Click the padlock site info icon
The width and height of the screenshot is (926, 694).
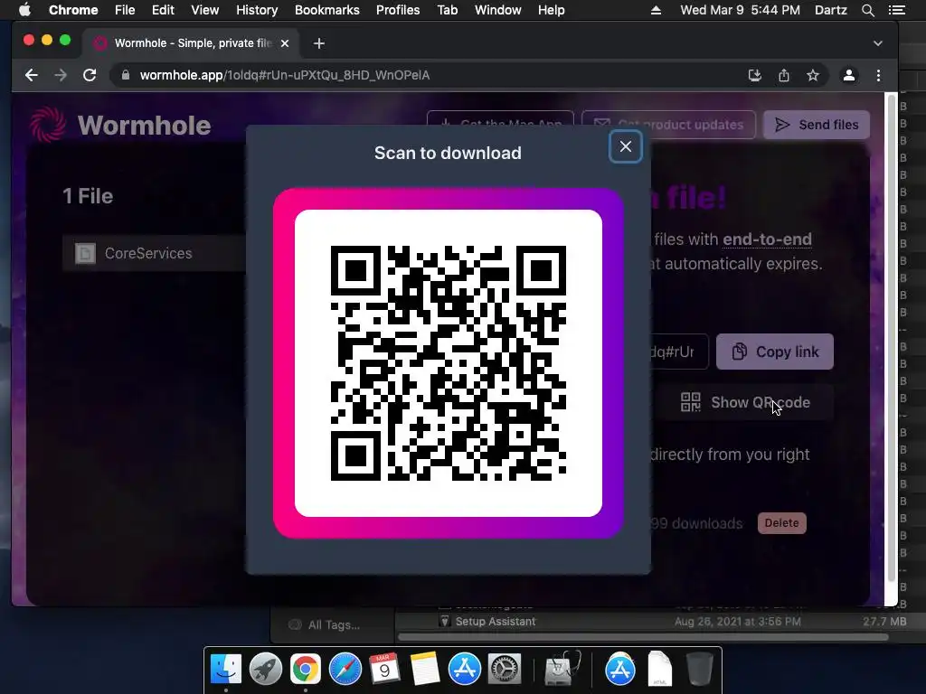[x=125, y=75]
